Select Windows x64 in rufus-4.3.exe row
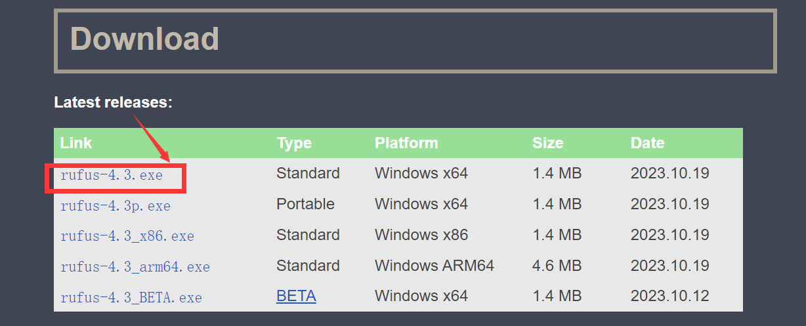 tap(421, 173)
